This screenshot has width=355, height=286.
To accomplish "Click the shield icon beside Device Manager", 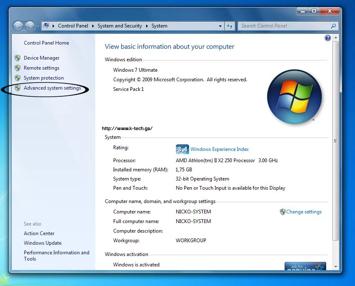I will (x=18, y=58).
